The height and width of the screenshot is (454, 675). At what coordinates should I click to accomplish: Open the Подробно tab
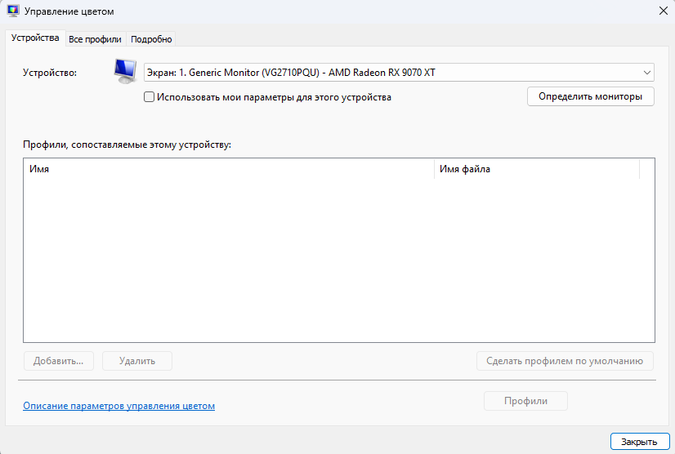click(x=151, y=39)
